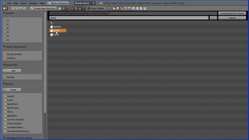Open recent folder globalDict

click(12, 116)
